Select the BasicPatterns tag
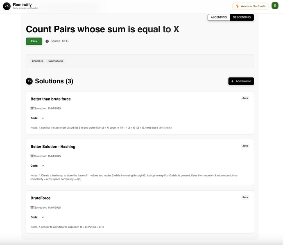 pyautogui.click(x=55, y=61)
